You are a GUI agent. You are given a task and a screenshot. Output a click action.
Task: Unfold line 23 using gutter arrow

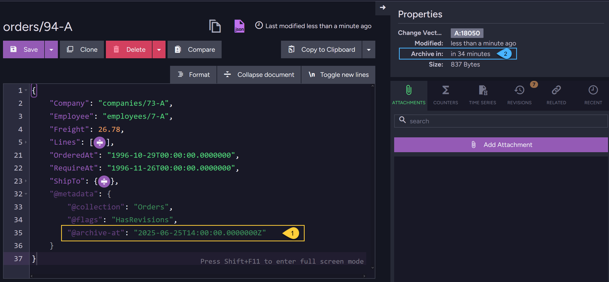26,181
